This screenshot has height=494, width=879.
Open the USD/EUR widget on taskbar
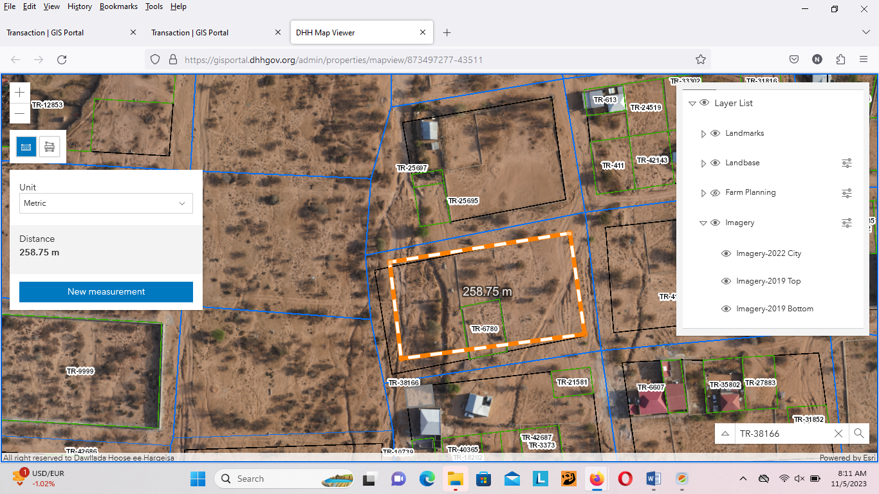(40, 478)
